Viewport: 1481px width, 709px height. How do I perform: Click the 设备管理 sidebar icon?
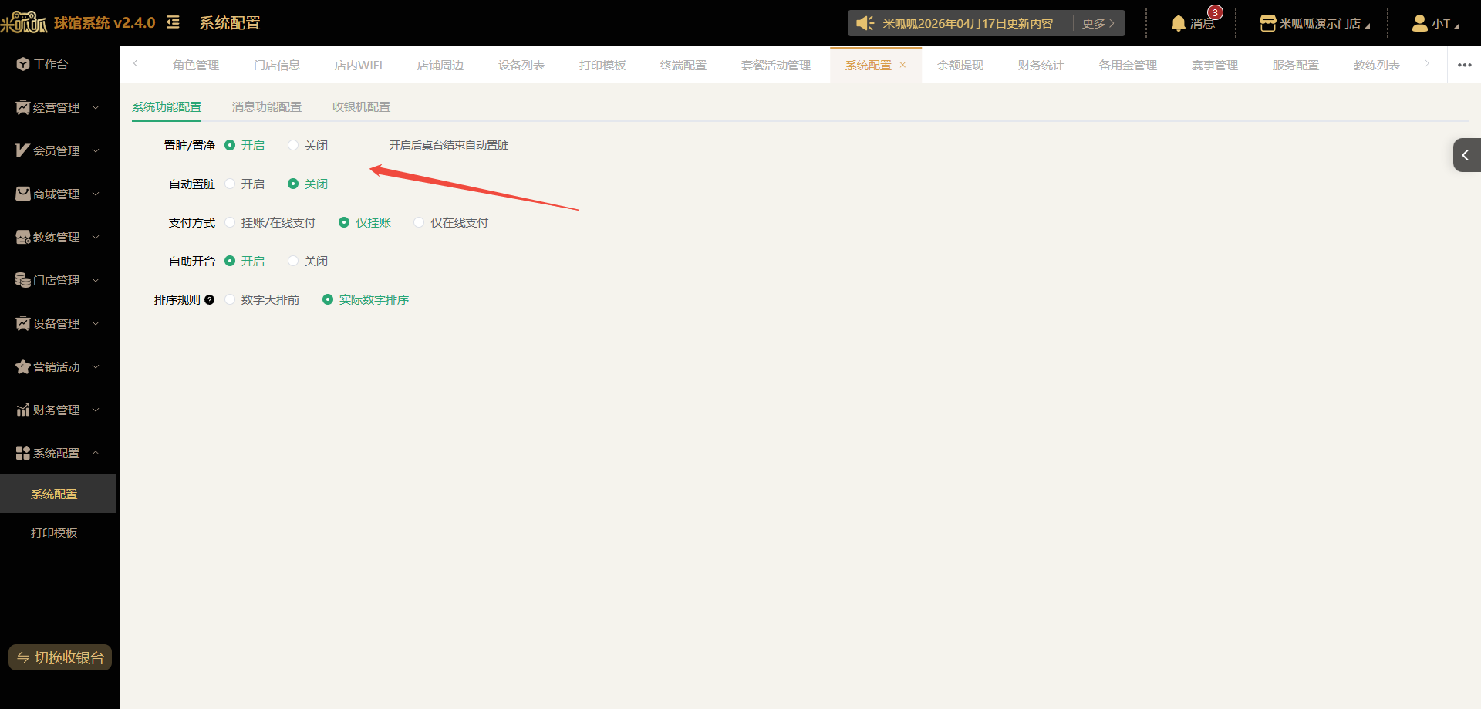coord(23,323)
